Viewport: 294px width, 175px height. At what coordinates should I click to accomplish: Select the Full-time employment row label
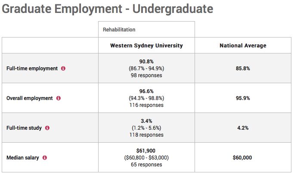(x=32, y=69)
